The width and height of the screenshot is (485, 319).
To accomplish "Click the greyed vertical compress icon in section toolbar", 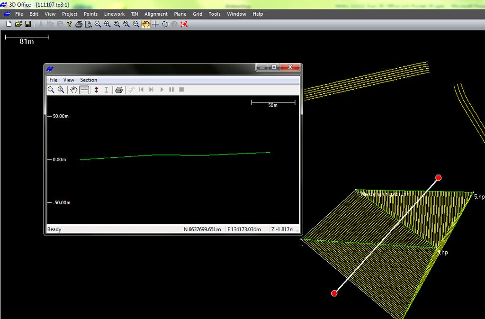I will point(107,90).
